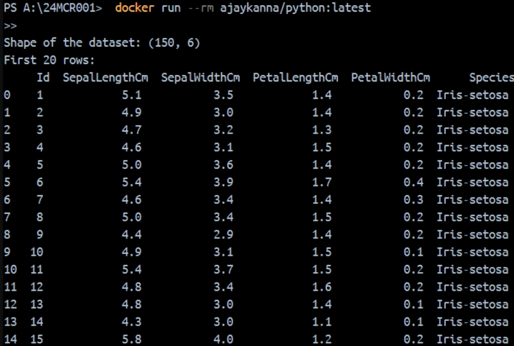Click the 'PetalWidthCm' column header
Viewport: 514px width, 346px height.
coord(391,78)
